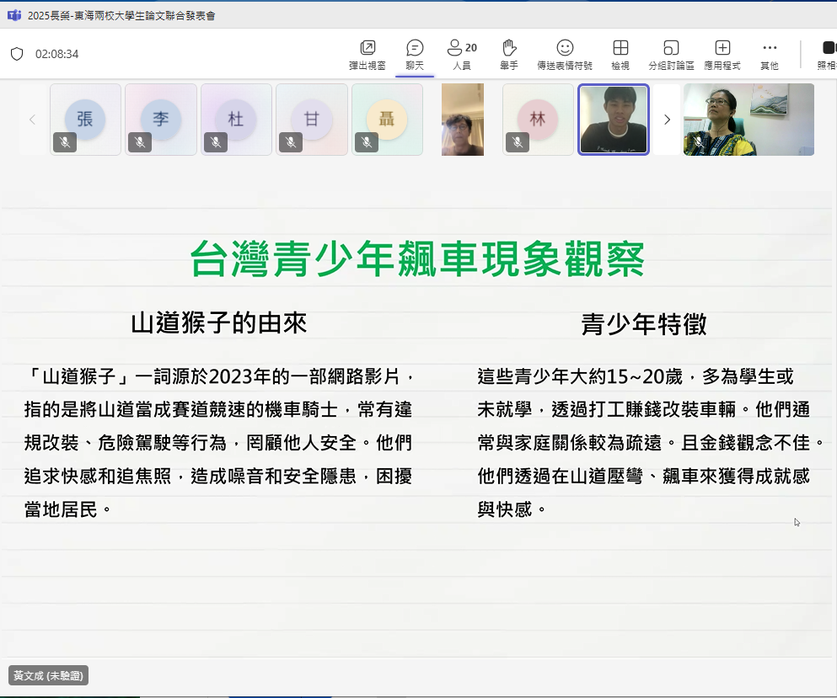Click the presenter name label 黃文成 (未驗證)
This screenshot has height=698, width=837.
point(49,675)
